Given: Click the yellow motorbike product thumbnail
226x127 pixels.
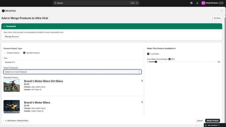Looking at the screenshot, I should 12,107.
